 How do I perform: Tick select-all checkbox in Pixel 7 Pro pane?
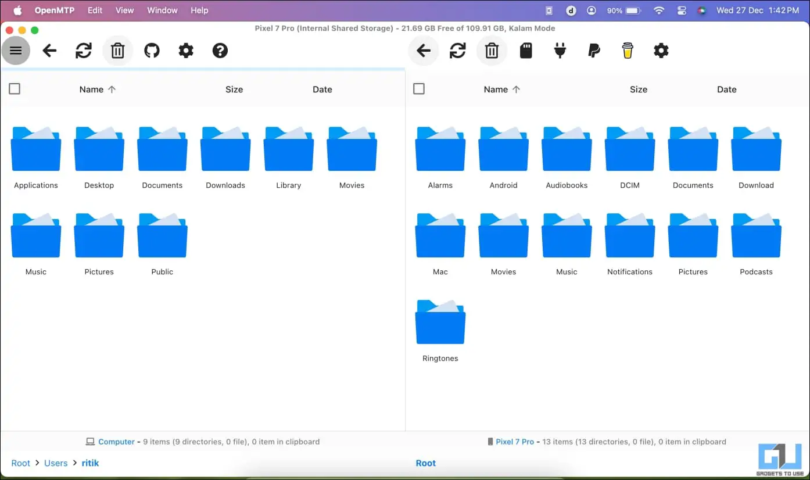[419, 89]
